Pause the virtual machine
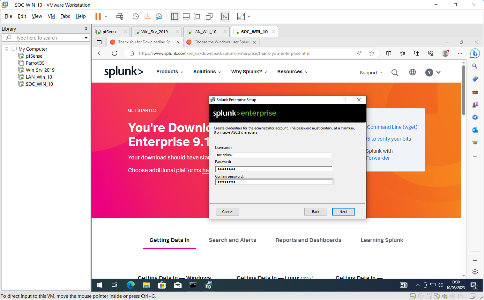Viewport: 484px width, 300px height. point(98,16)
